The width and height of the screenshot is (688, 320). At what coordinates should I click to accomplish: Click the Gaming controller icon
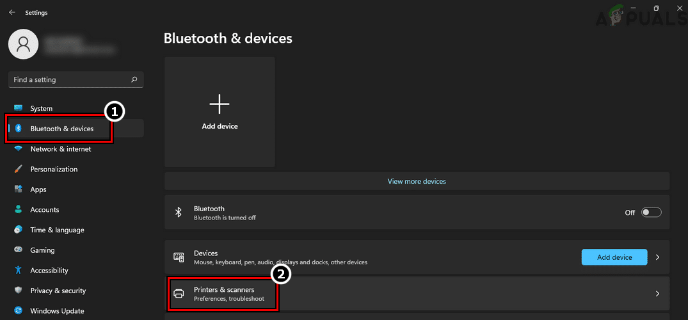18,250
